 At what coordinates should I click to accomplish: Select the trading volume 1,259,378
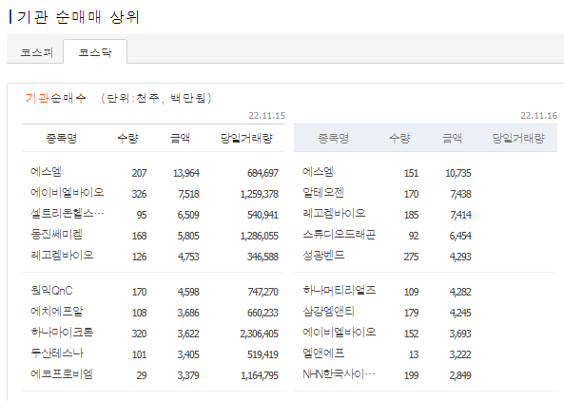260,194
